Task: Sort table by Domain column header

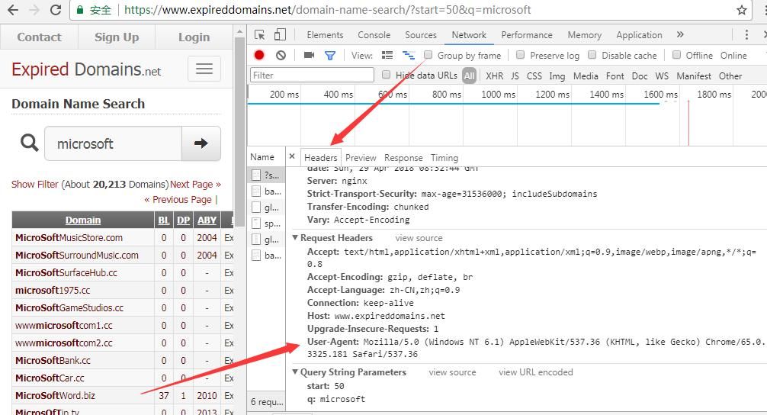Action: pos(83,220)
